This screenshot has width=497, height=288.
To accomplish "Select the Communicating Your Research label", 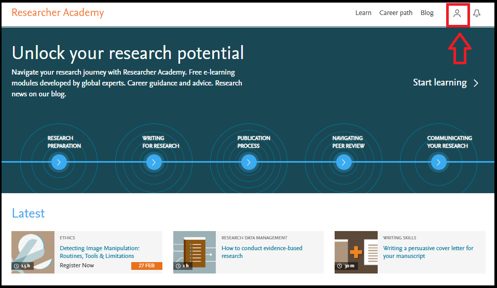I will 449,142.
